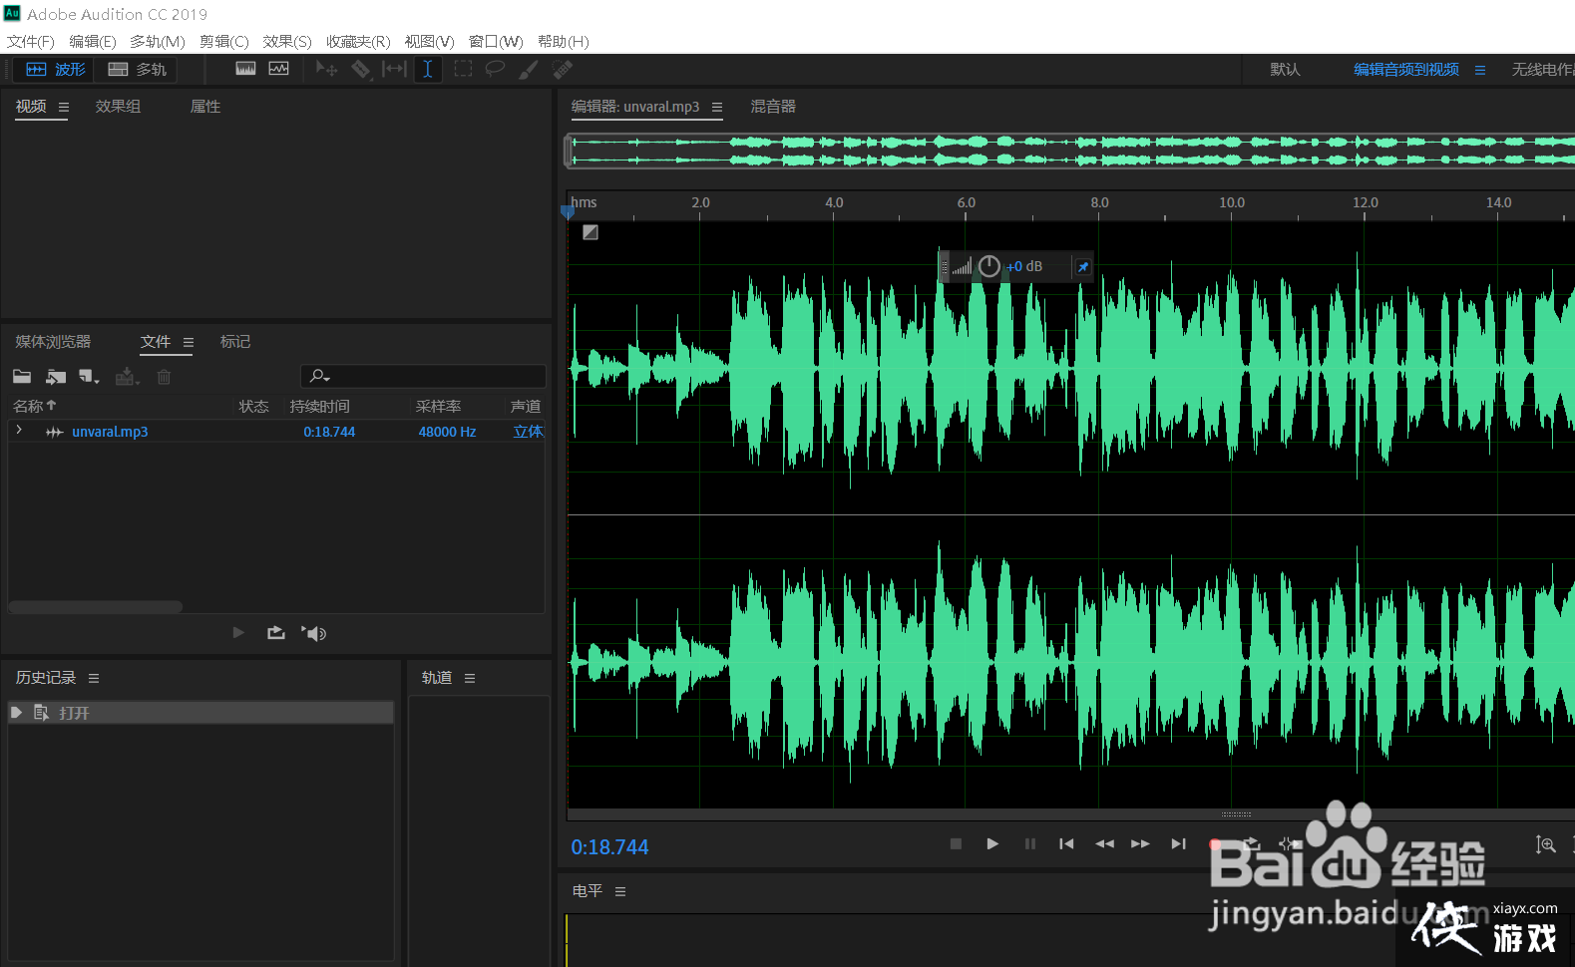Start playback with the Play button

click(x=992, y=843)
